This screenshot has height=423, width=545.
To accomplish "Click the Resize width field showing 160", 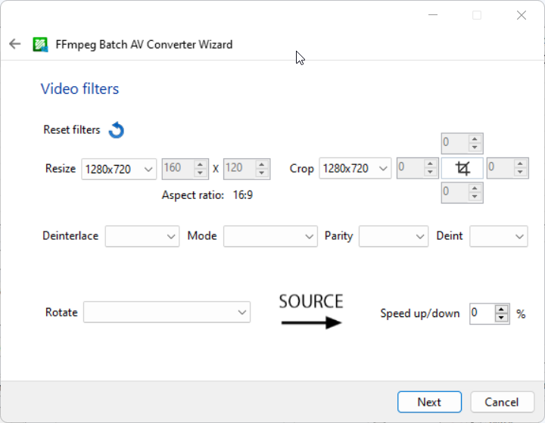I will [178, 169].
